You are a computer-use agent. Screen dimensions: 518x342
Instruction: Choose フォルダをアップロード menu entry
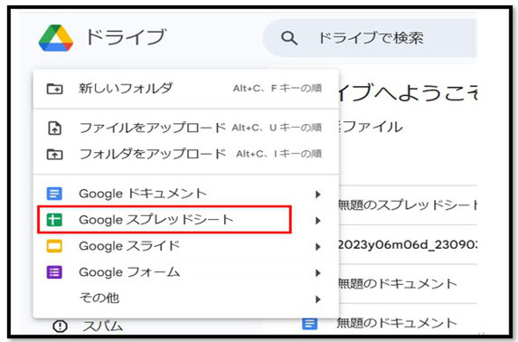point(186,154)
